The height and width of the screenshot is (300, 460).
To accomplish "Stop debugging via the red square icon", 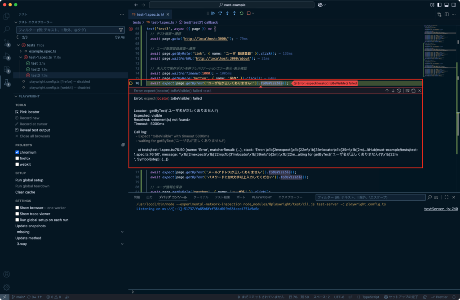I will [249, 13].
